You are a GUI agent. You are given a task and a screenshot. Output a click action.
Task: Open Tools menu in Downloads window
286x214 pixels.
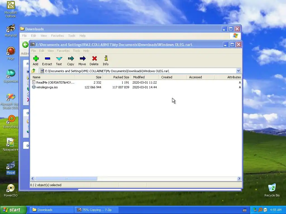point(72,36)
